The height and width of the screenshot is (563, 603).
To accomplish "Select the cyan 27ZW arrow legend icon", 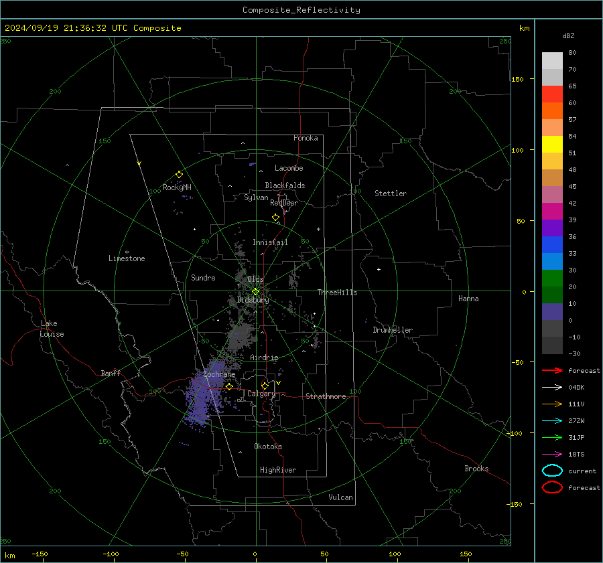I will [552, 421].
